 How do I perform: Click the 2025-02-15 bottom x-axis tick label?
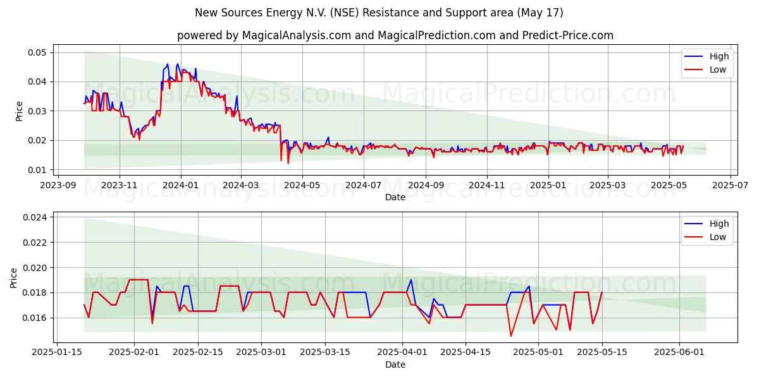coord(198,352)
